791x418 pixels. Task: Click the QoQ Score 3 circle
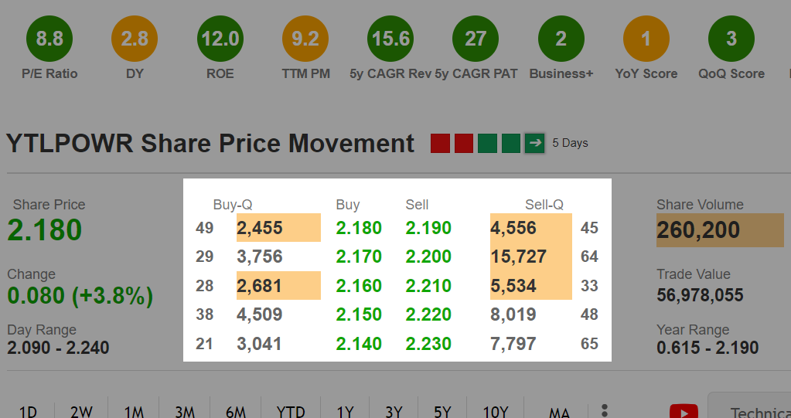[x=731, y=39]
